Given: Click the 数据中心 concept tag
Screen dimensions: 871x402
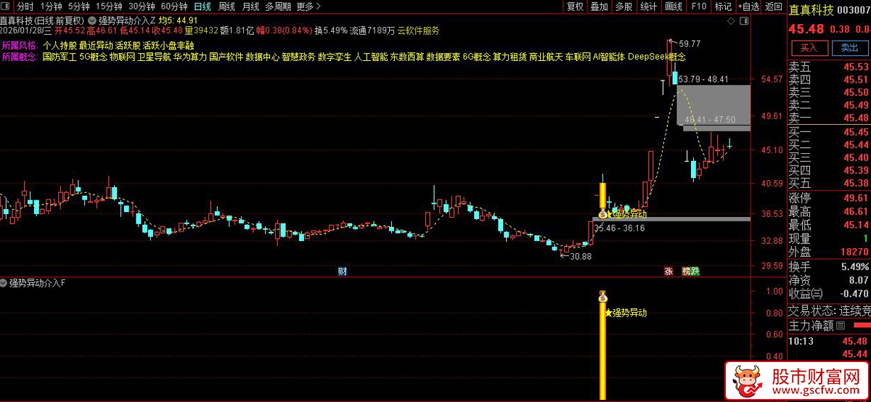Looking at the screenshot, I should 263,56.
